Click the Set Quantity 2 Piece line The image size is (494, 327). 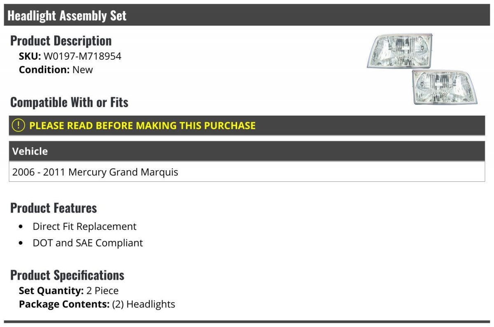point(69,291)
